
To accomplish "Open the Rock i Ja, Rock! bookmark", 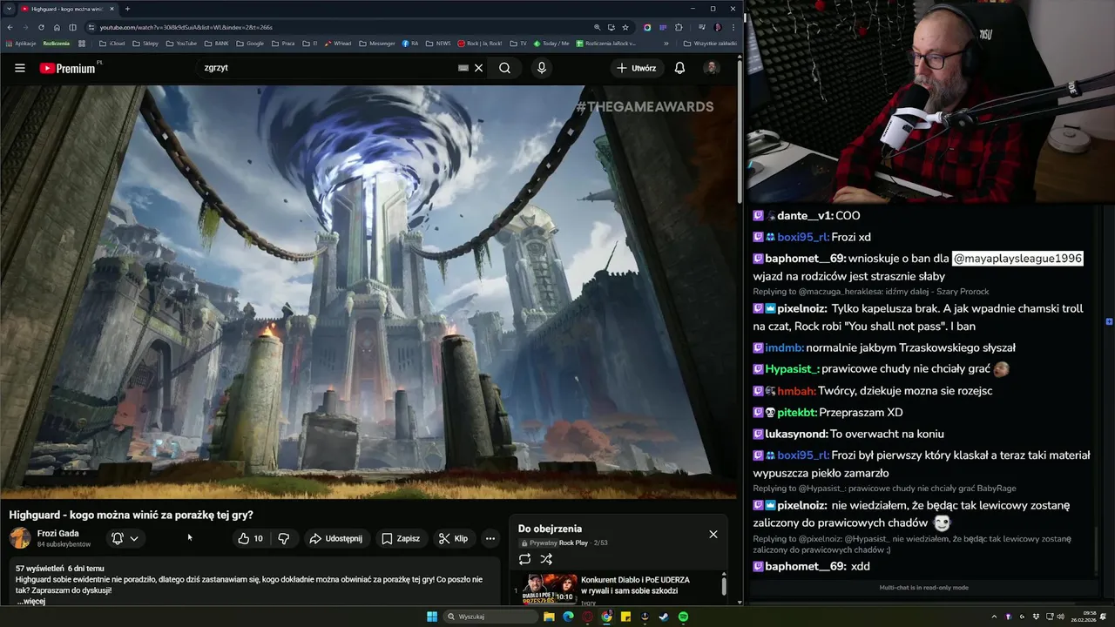I will pos(480,43).
